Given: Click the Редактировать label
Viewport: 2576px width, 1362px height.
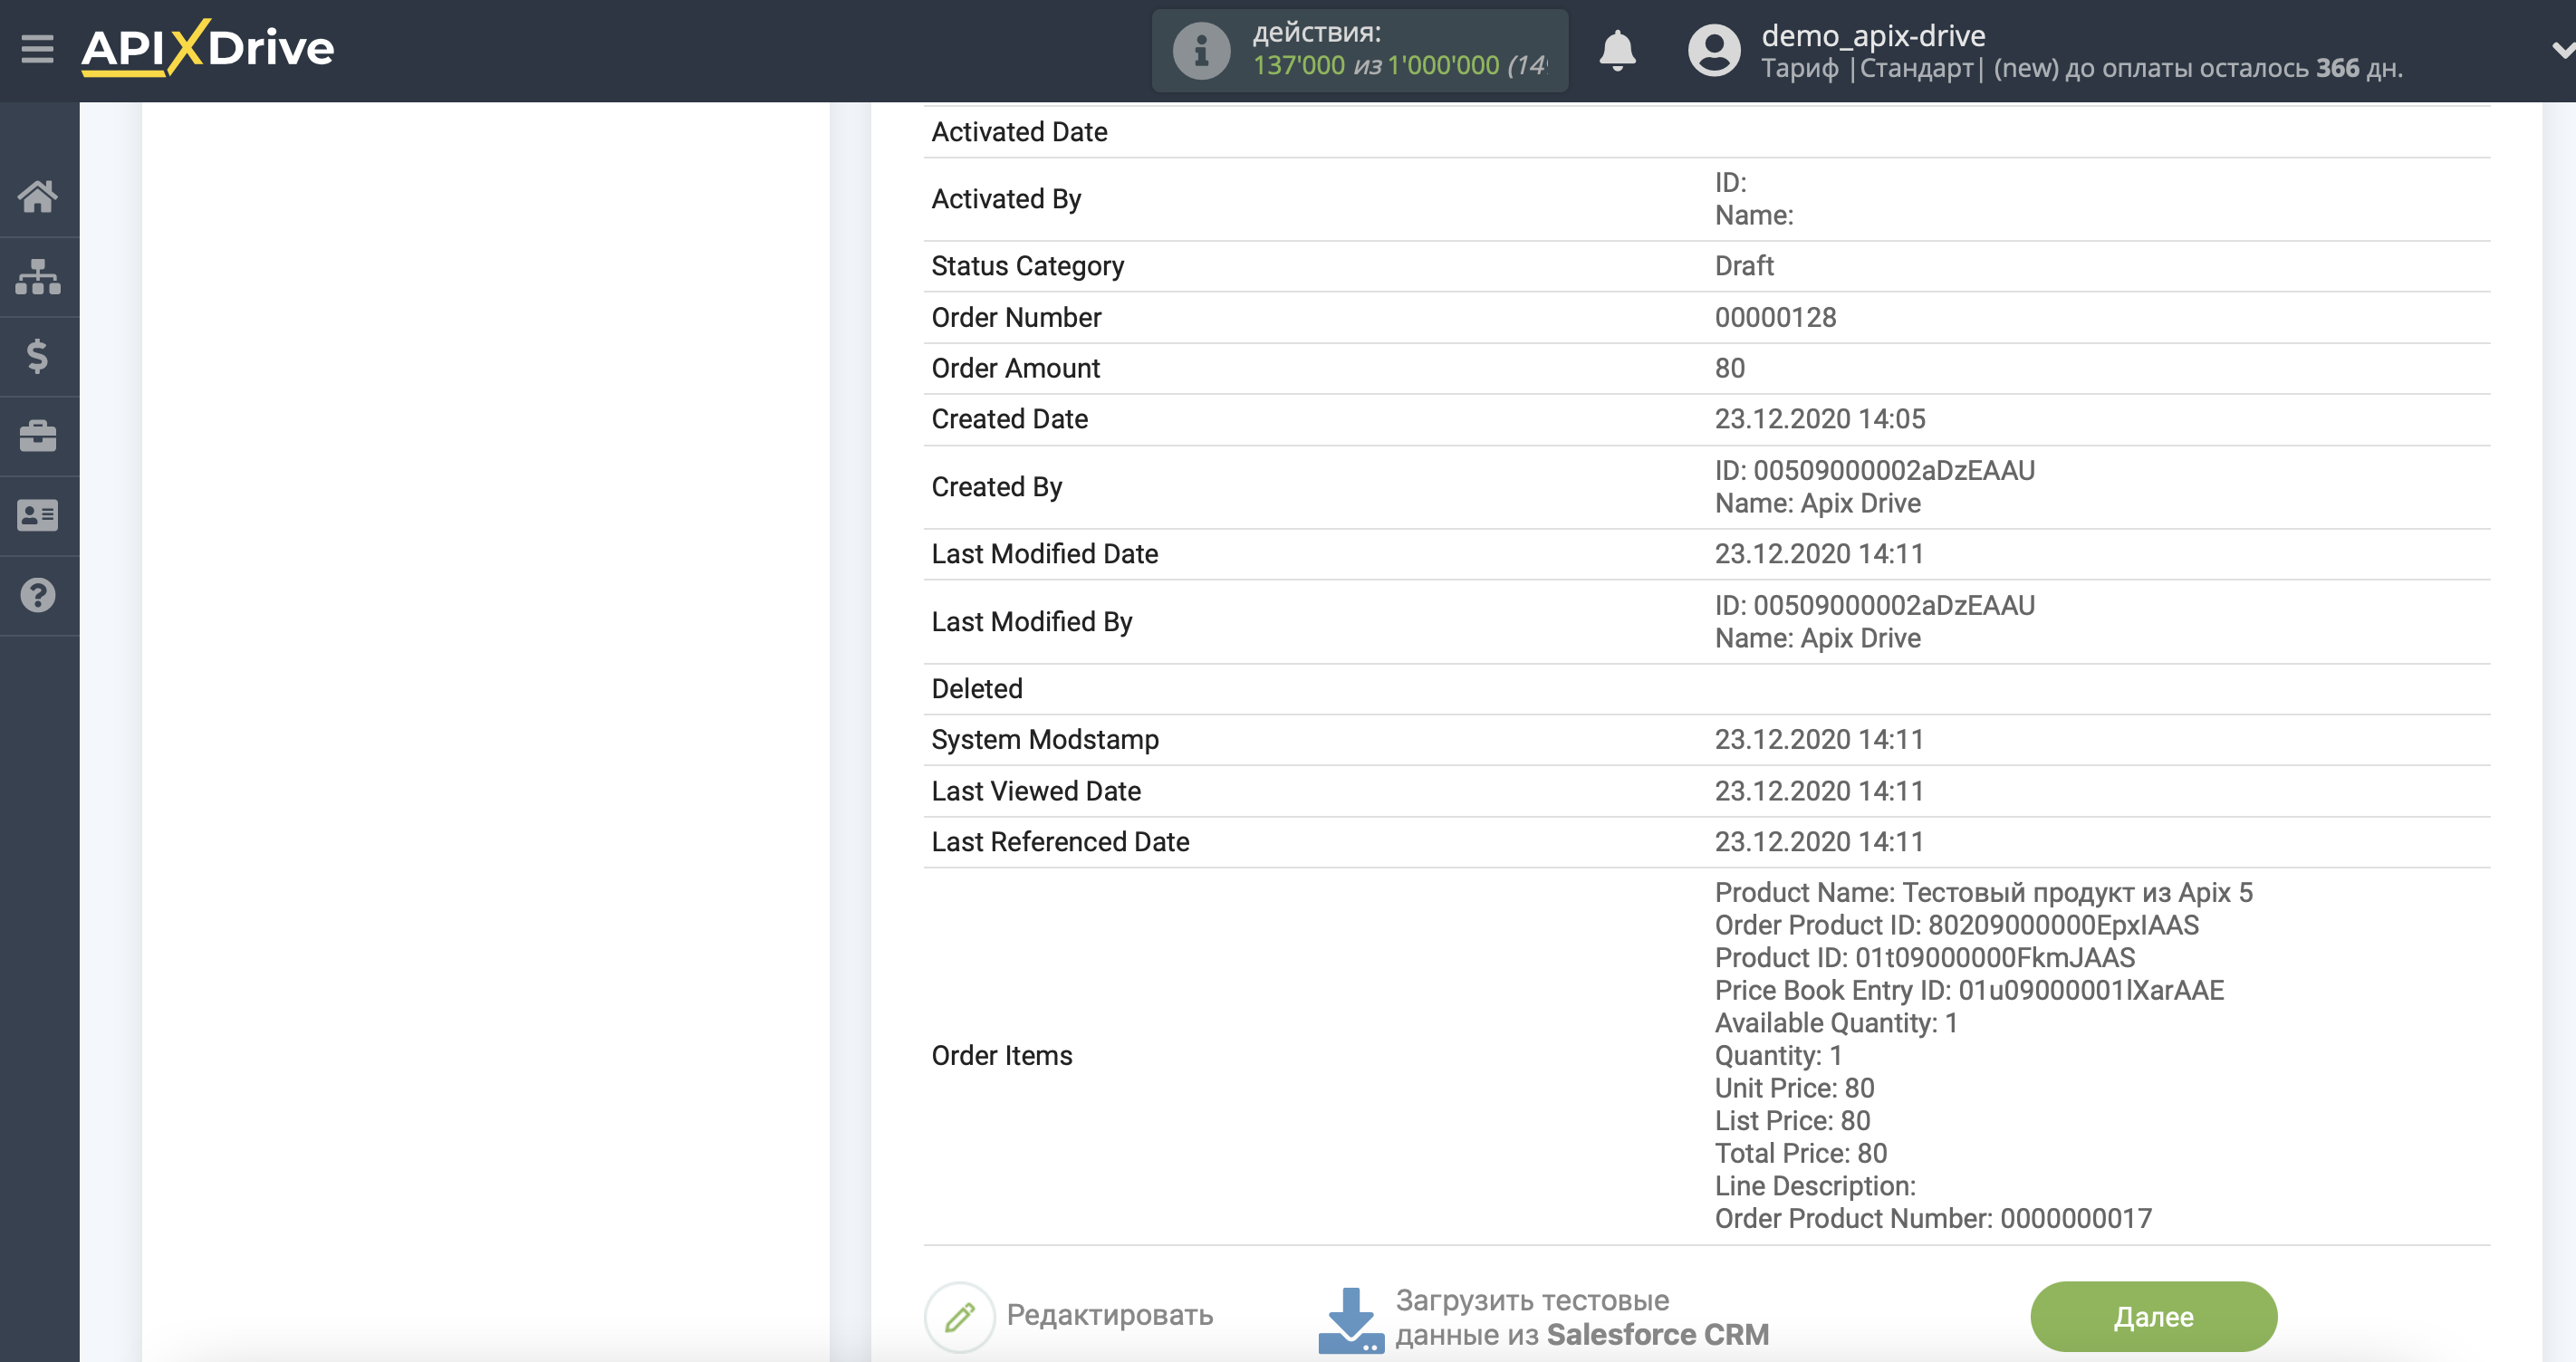Looking at the screenshot, I should (x=1109, y=1315).
